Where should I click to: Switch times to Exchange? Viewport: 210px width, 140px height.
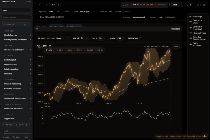[x=127, y=12]
